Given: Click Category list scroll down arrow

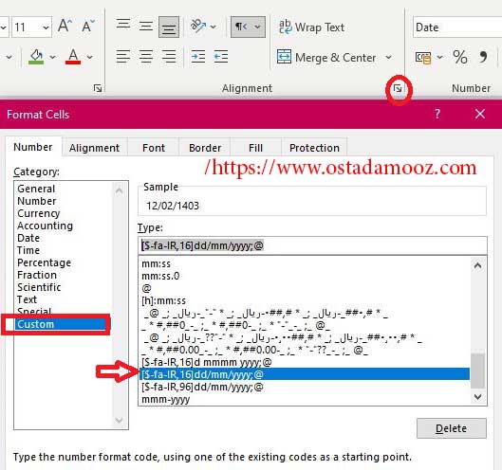Looking at the screenshot, I should pyautogui.click(x=120, y=420).
